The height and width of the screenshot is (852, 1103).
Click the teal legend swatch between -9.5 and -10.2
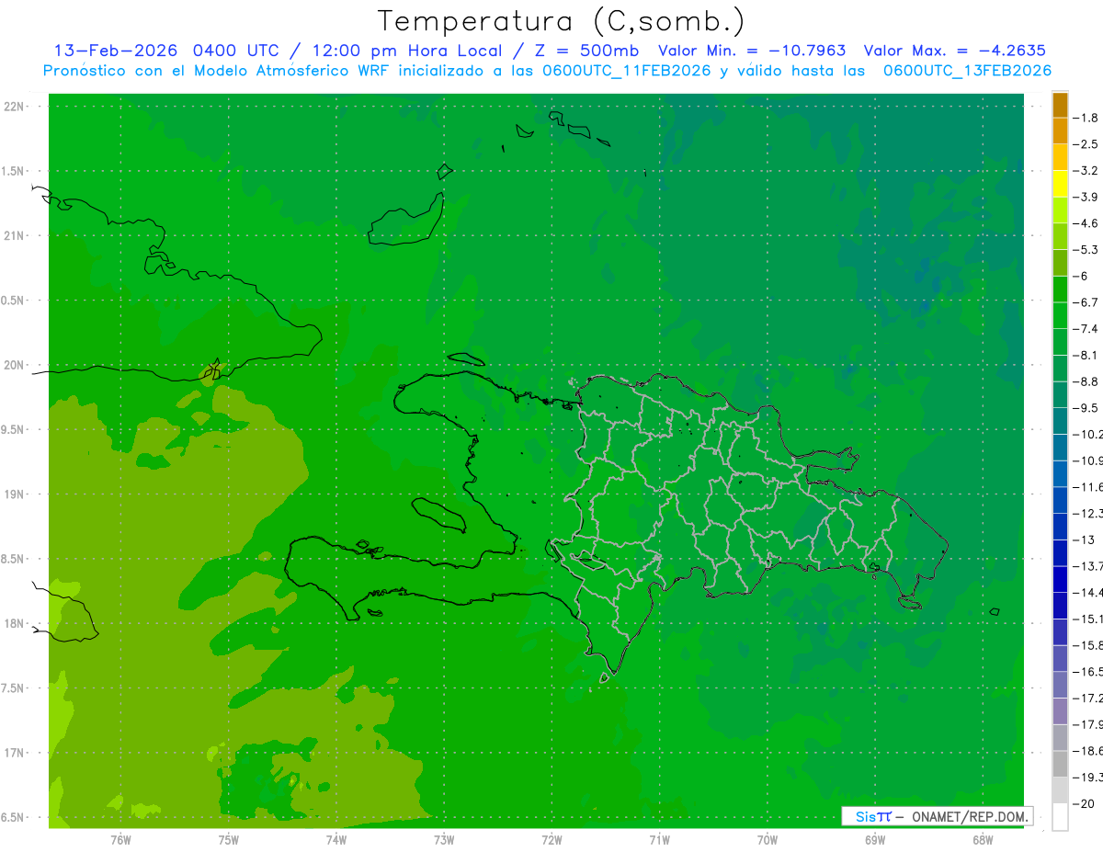[x=1060, y=421]
